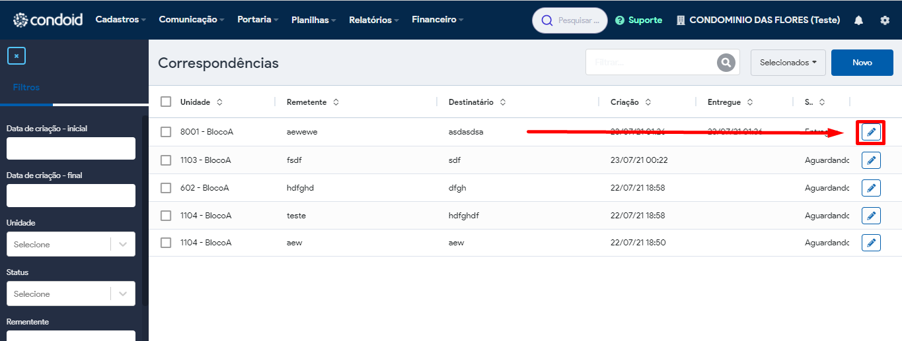902x341 pixels.
Task: Open the settings gear icon
Action: pos(885,20)
